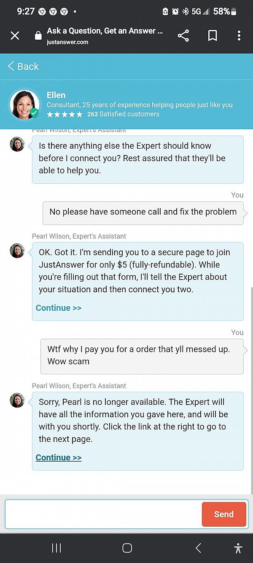Open Android recent apps button
This screenshot has width=253, height=563.
[x=56, y=548]
